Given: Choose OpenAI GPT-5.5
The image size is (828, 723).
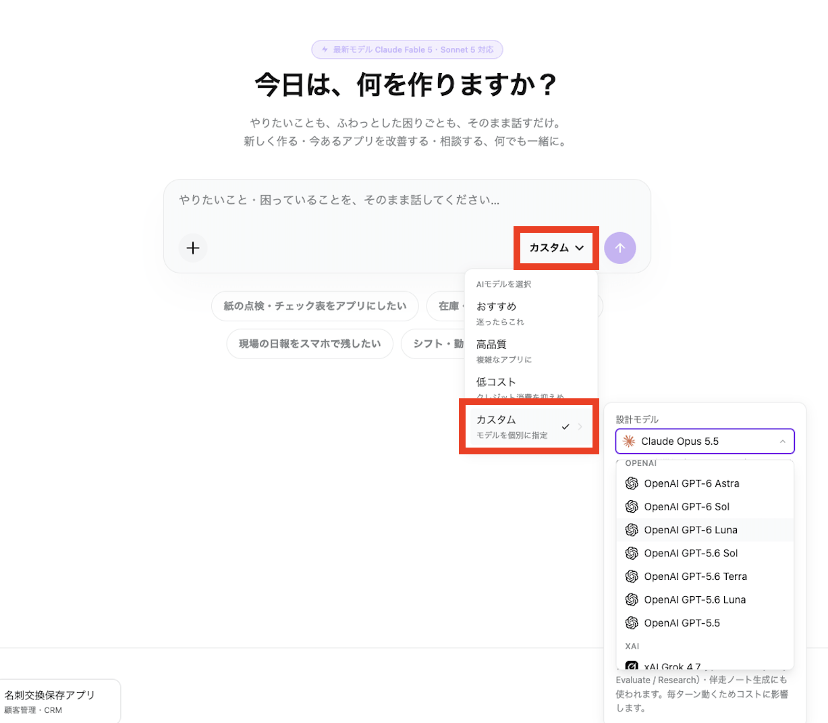Looking at the screenshot, I should [705, 623].
